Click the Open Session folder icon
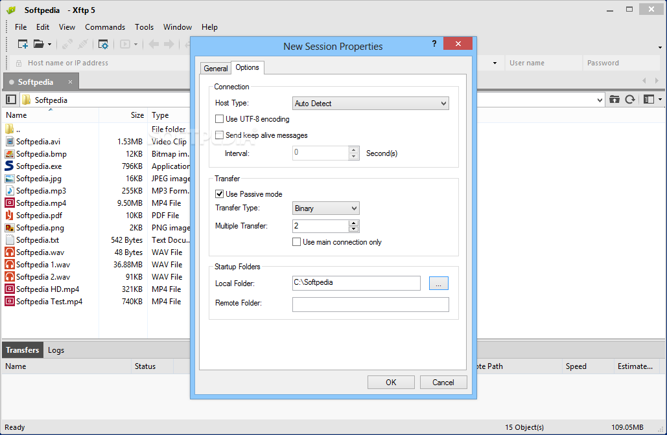The height and width of the screenshot is (435, 667). [39, 44]
